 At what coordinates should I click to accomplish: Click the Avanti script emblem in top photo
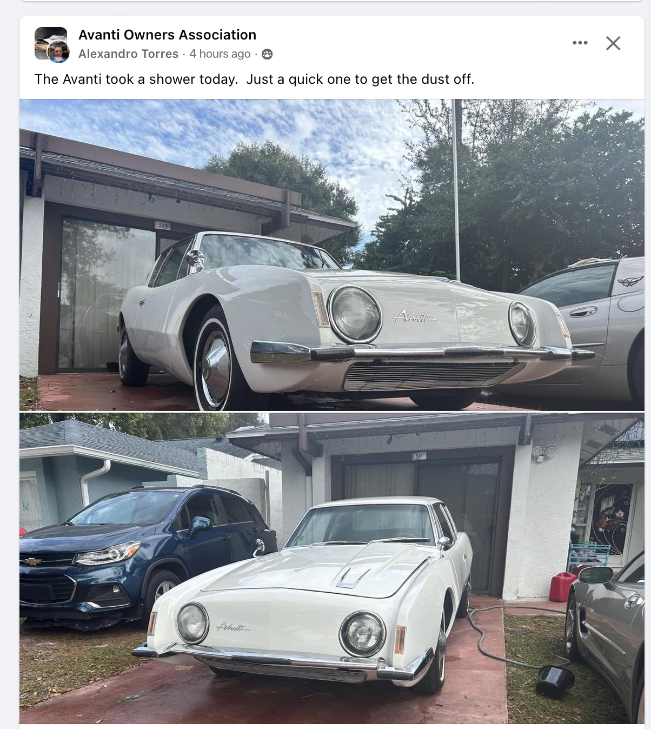point(414,317)
